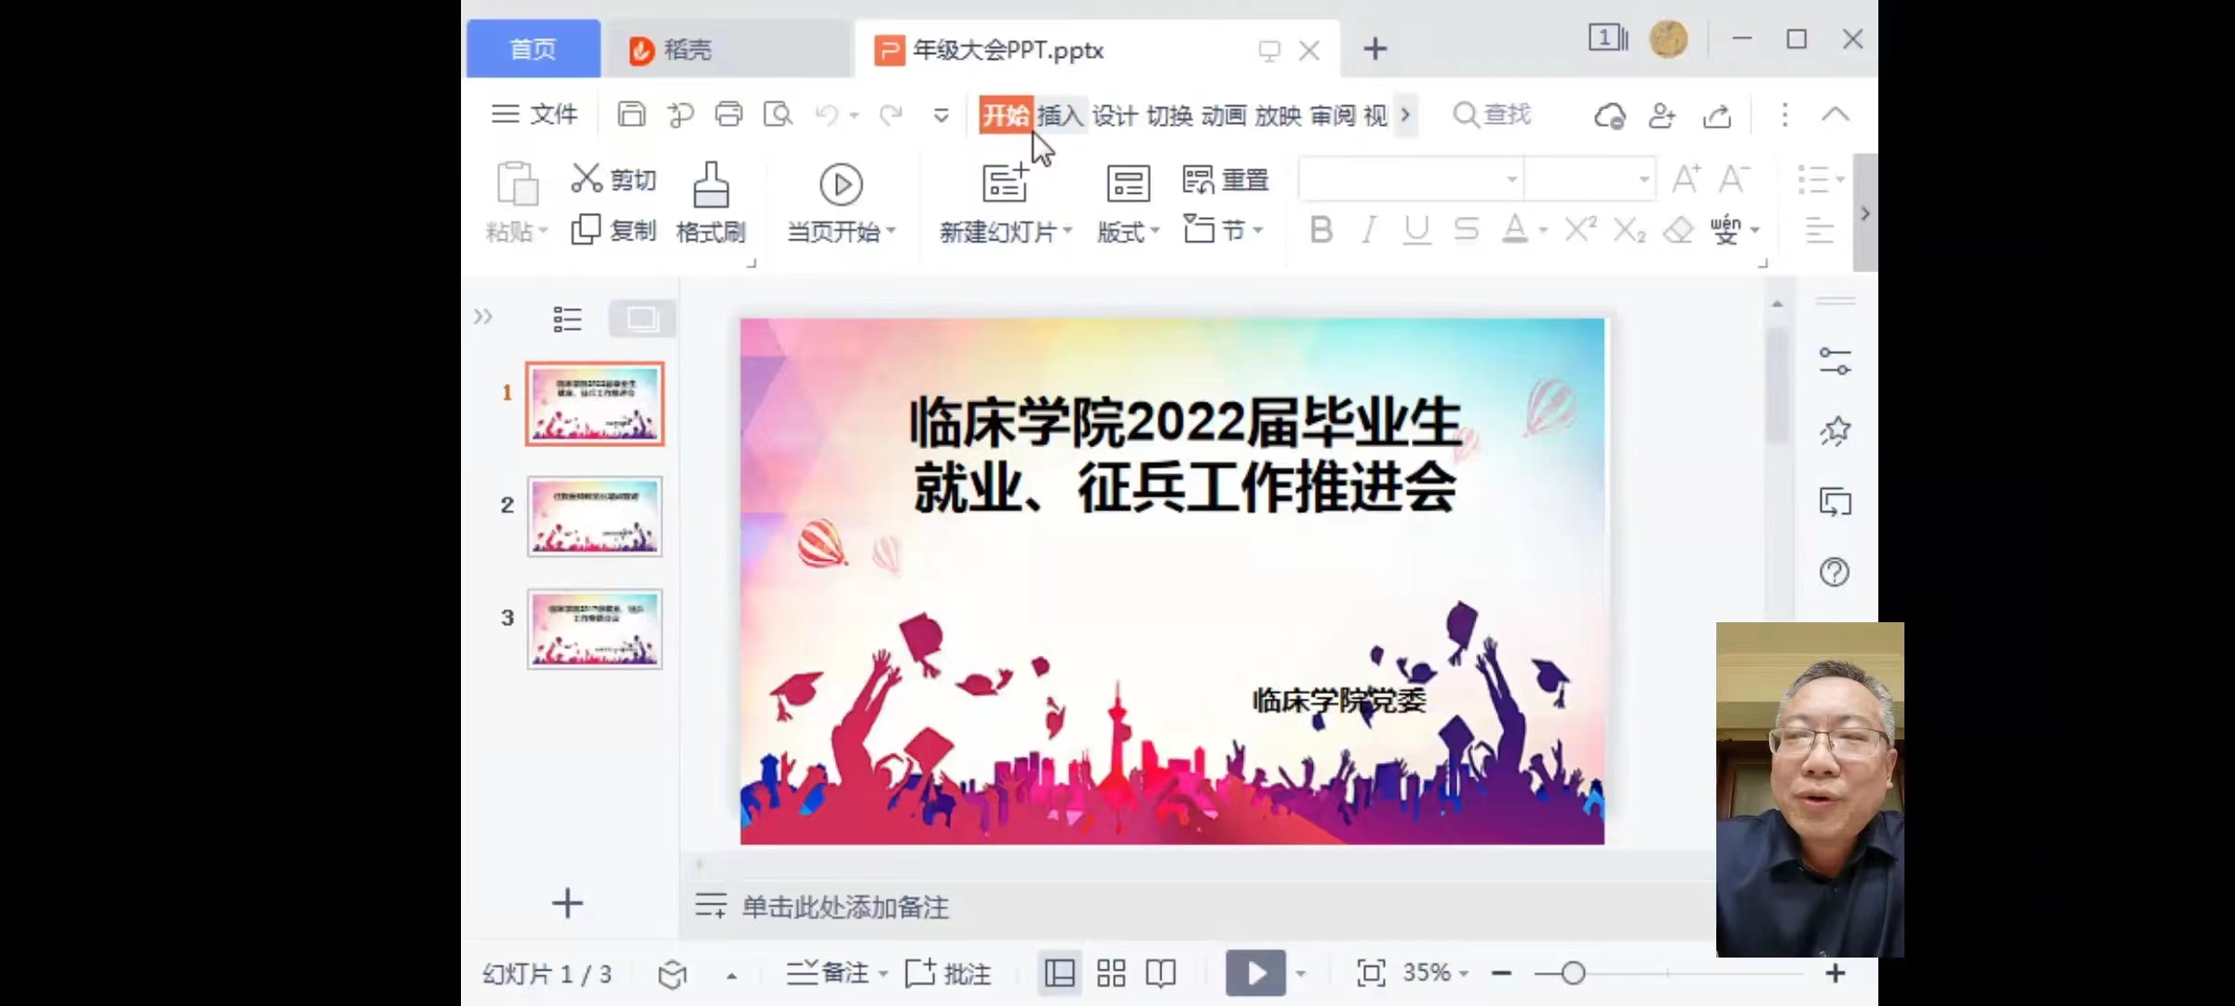The height and width of the screenshot is (1006, 2235).
Task: Open the Insert (插入) ribbon tab
Action: coord(1060,116)
